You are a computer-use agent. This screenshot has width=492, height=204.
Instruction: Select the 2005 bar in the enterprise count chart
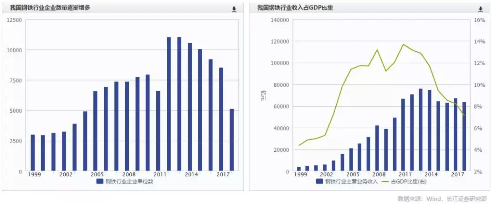(x=95, y=131)
